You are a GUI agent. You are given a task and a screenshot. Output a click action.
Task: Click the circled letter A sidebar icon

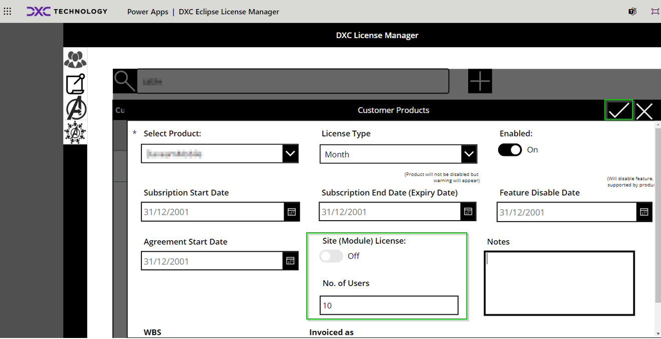click(x=75, y=109)
